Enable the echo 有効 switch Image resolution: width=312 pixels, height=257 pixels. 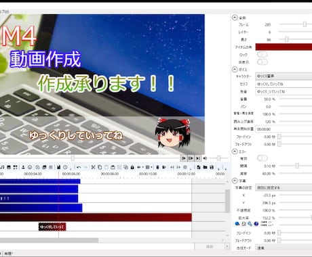262,158
